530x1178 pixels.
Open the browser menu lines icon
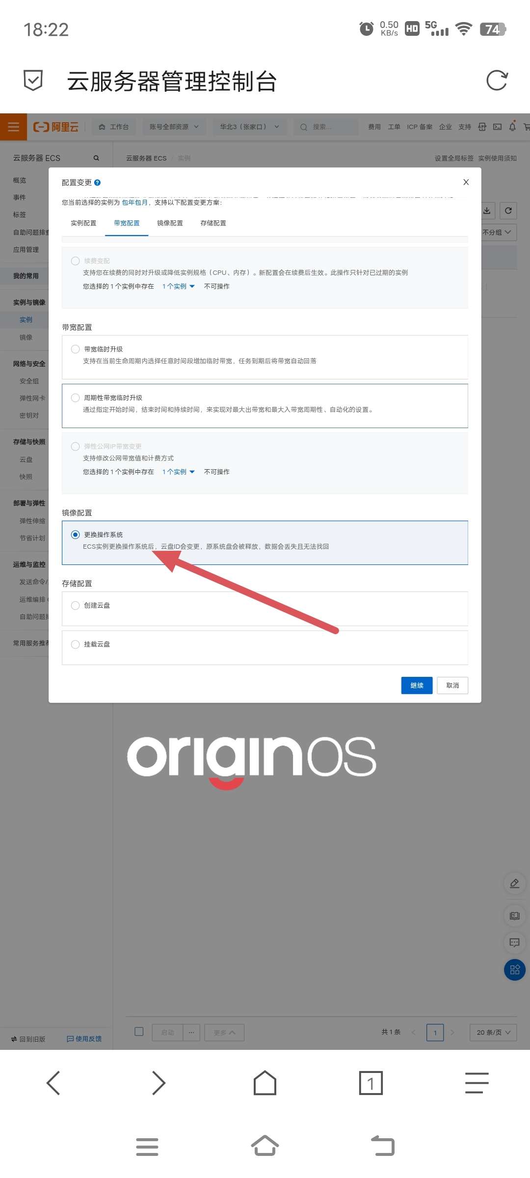pyautogui.click(x=477, y=1083)
